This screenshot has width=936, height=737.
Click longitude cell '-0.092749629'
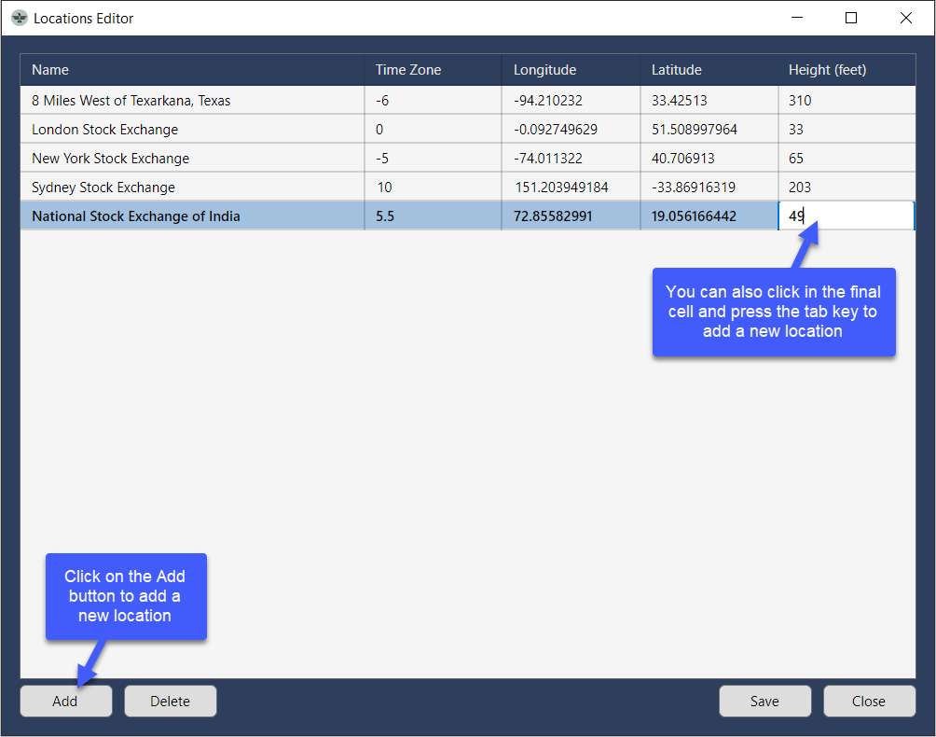pos(571,129)
